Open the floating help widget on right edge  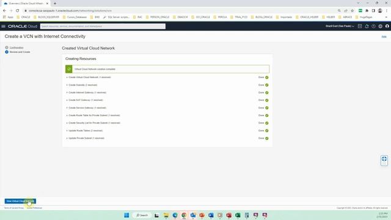coord(384,160)
